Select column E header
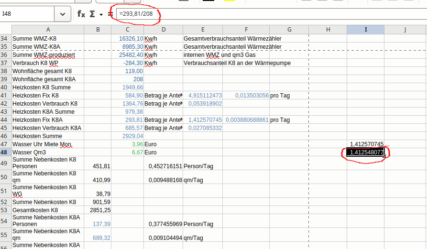 point(203,29)
